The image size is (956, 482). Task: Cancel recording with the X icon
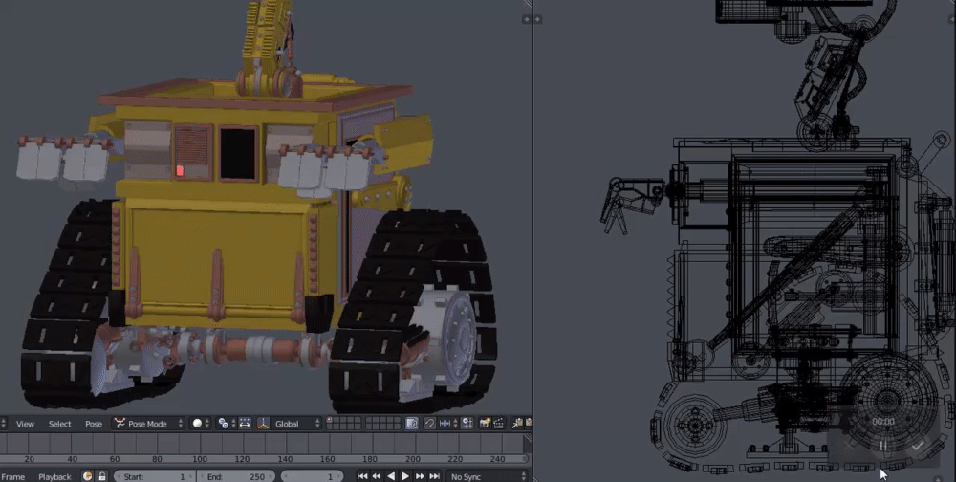pos(849,446)
